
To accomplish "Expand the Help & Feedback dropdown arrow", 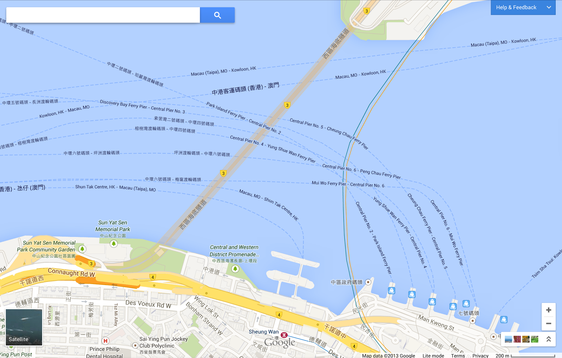I will tap(549, 7).
